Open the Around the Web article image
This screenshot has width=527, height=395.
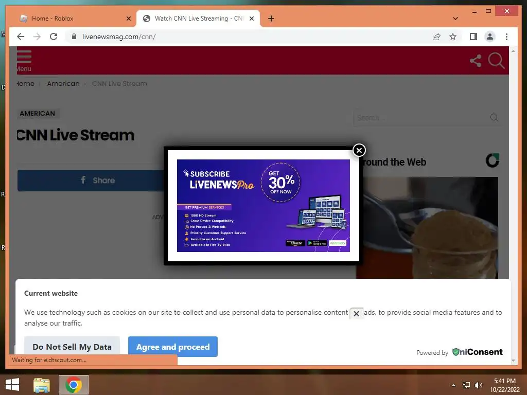427,228
